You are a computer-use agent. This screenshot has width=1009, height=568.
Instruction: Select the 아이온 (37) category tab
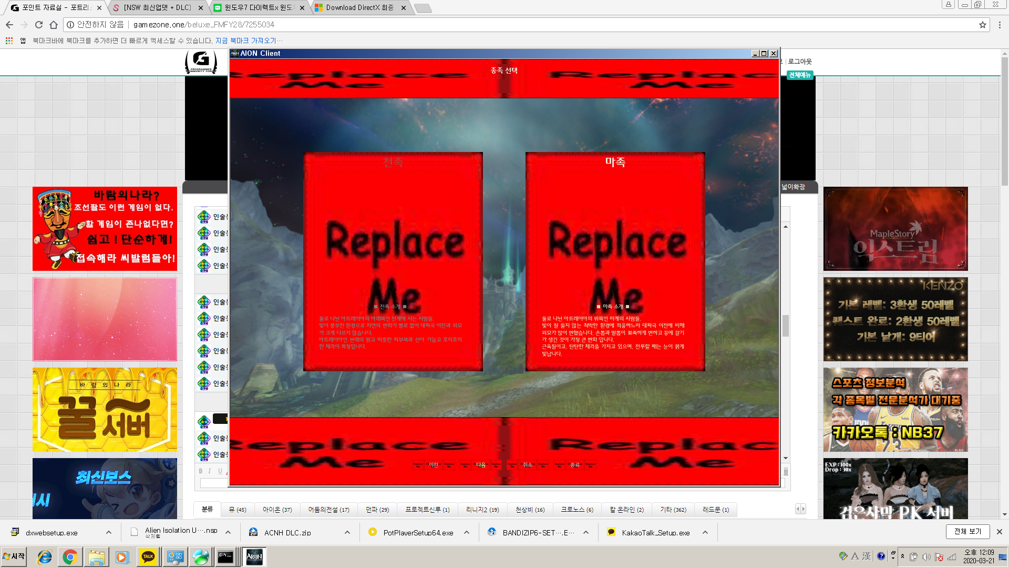pos(277,510)
